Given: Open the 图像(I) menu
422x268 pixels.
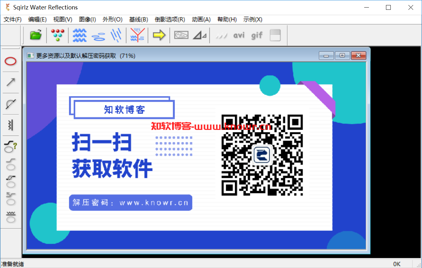Looking at the screenshot, I should [x=87, y=20].
